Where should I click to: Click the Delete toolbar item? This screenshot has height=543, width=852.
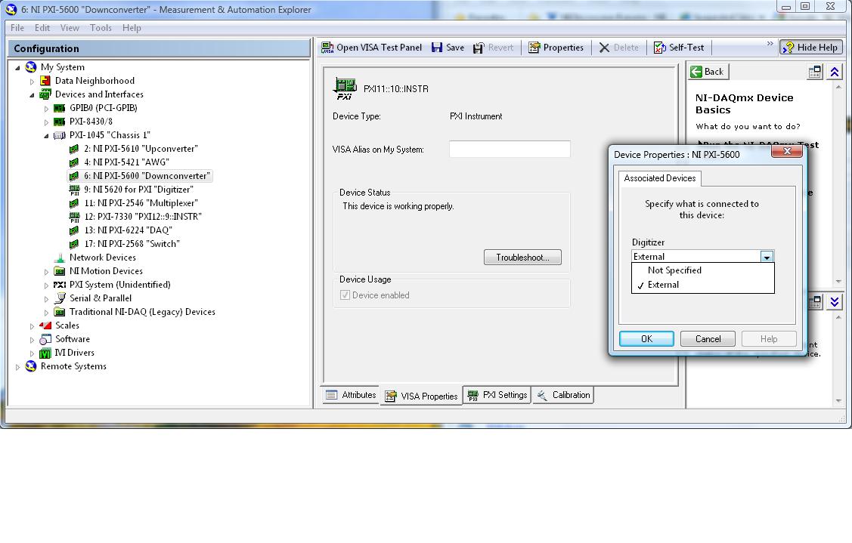click(618, 48)
